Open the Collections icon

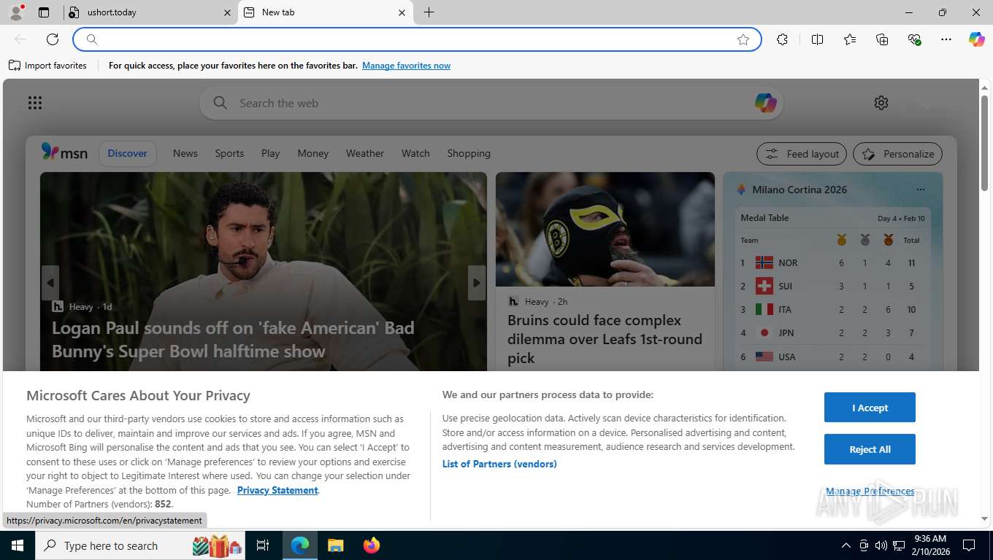point(882,39)
